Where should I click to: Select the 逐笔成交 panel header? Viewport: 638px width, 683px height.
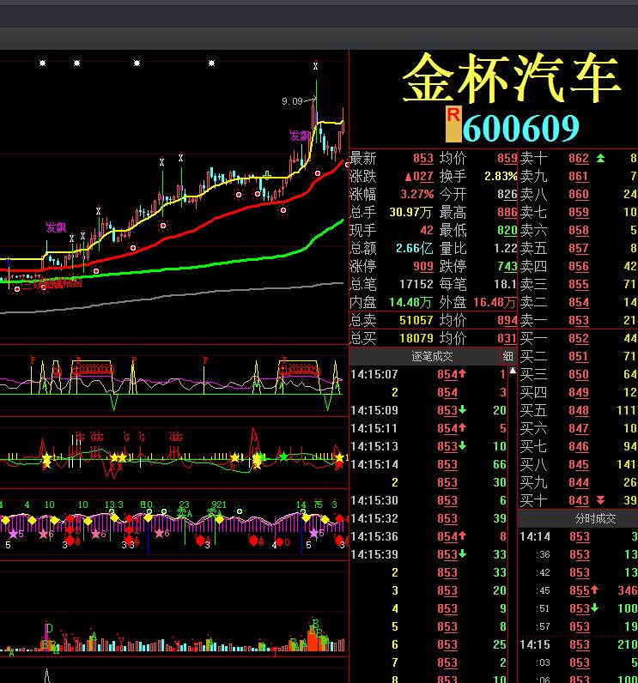(x=432, y=356)
